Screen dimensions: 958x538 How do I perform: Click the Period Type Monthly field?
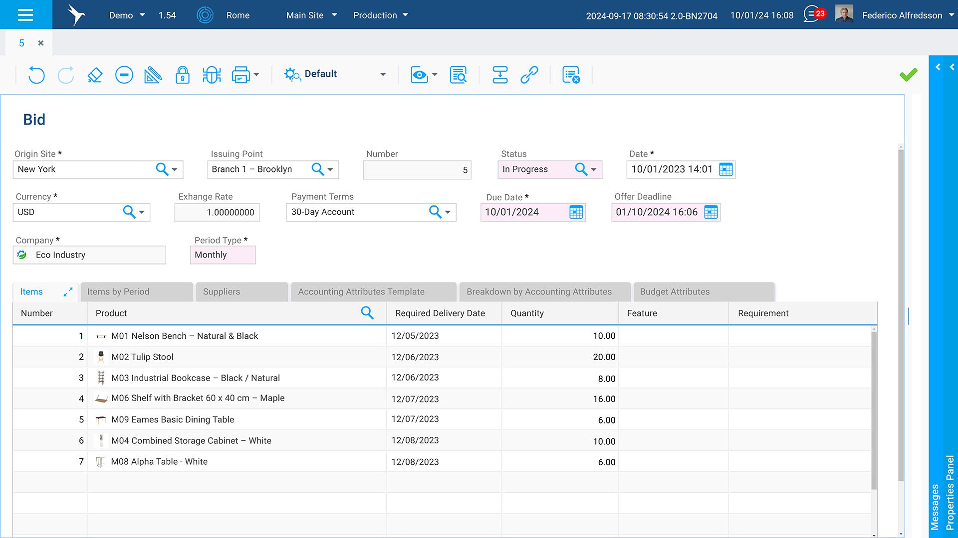[x=223, y=255]
